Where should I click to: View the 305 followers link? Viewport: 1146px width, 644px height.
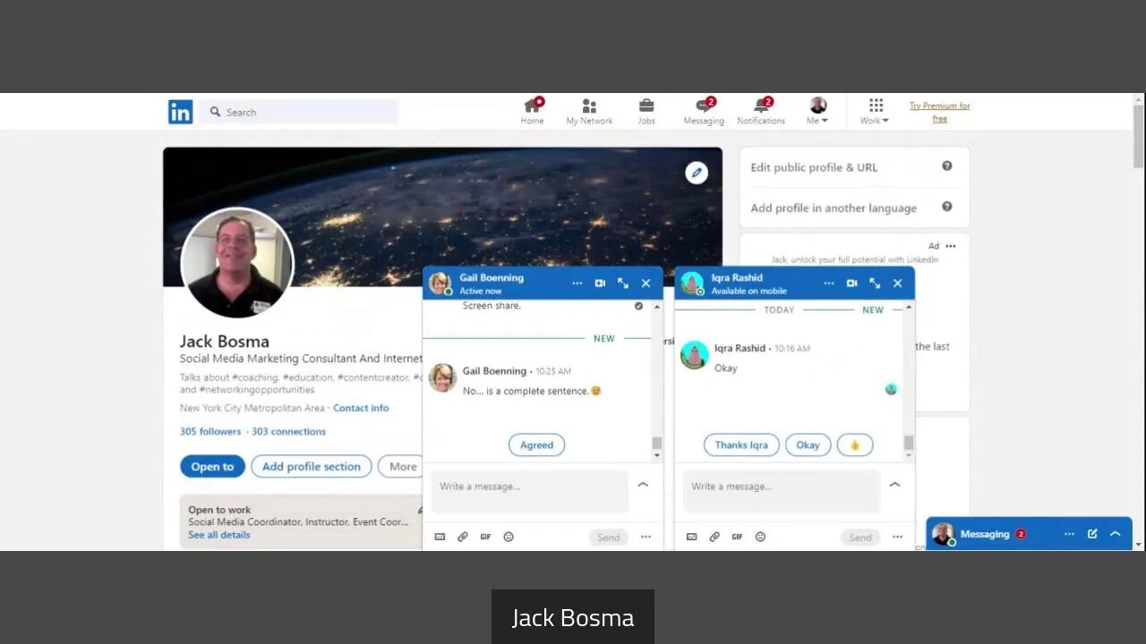[210, 431]
